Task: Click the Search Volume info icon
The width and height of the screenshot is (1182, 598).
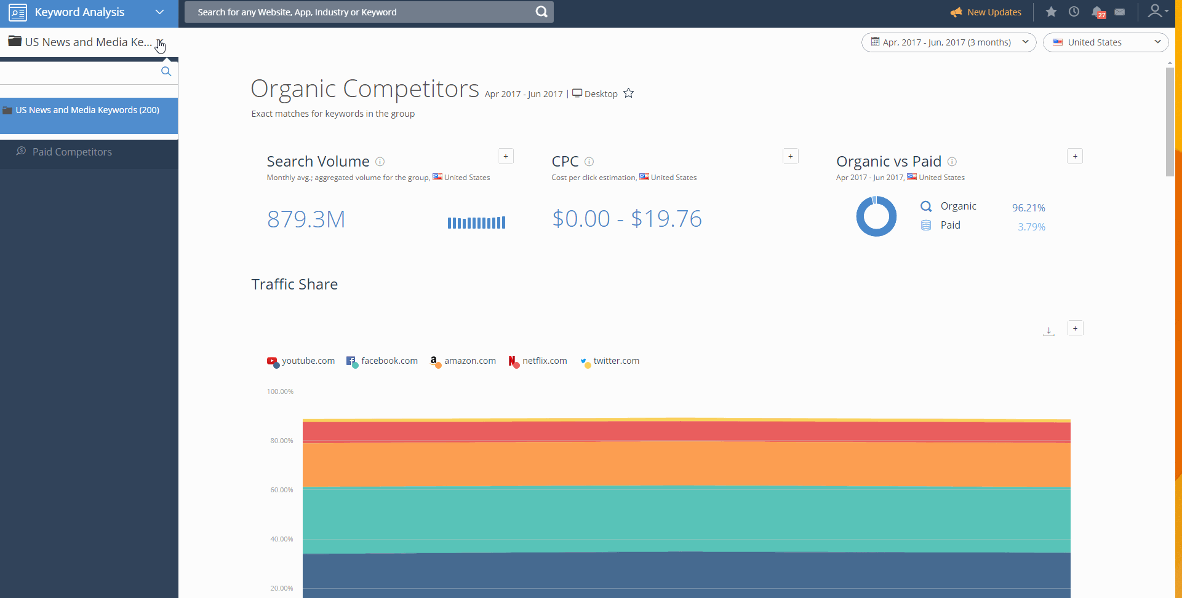Action: pos(380,162)
